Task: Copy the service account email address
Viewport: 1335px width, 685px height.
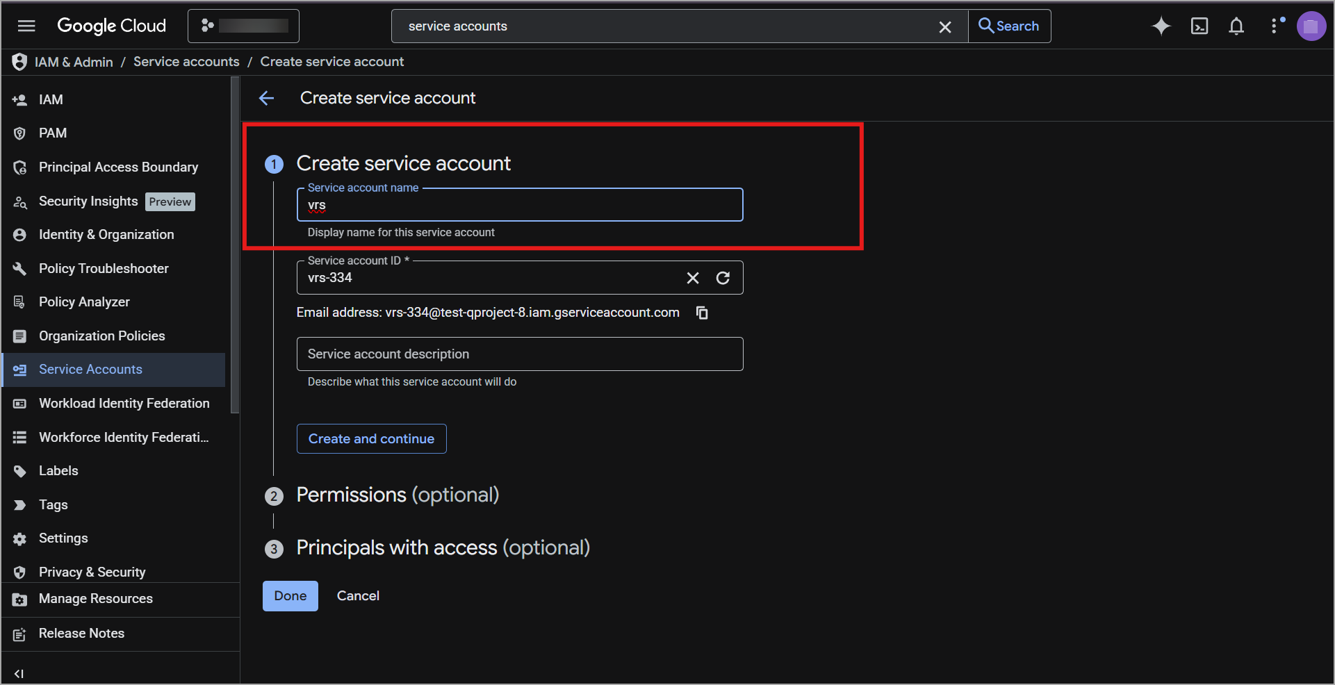Action: click(703, 313)
